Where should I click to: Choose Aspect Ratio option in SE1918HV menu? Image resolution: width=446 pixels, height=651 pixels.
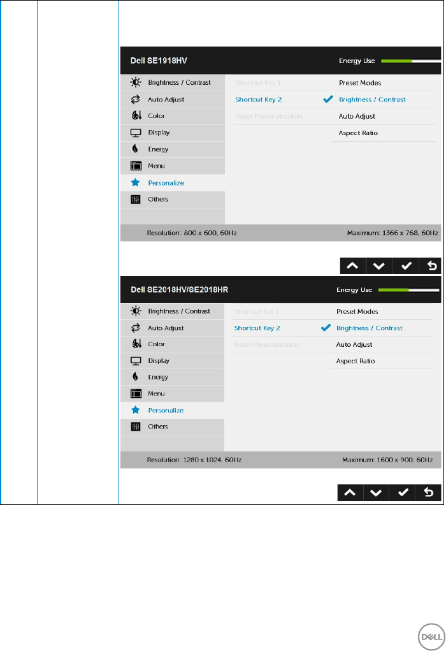358,133
